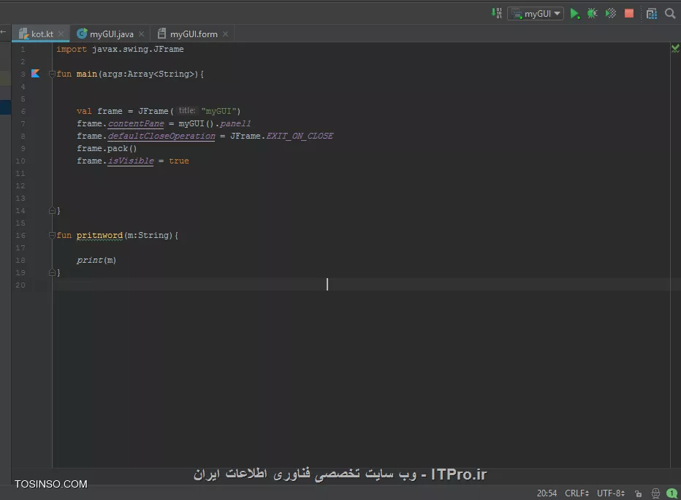Close the myGUI.form tab
Screen dimensions: 681x500
(225, 34)
